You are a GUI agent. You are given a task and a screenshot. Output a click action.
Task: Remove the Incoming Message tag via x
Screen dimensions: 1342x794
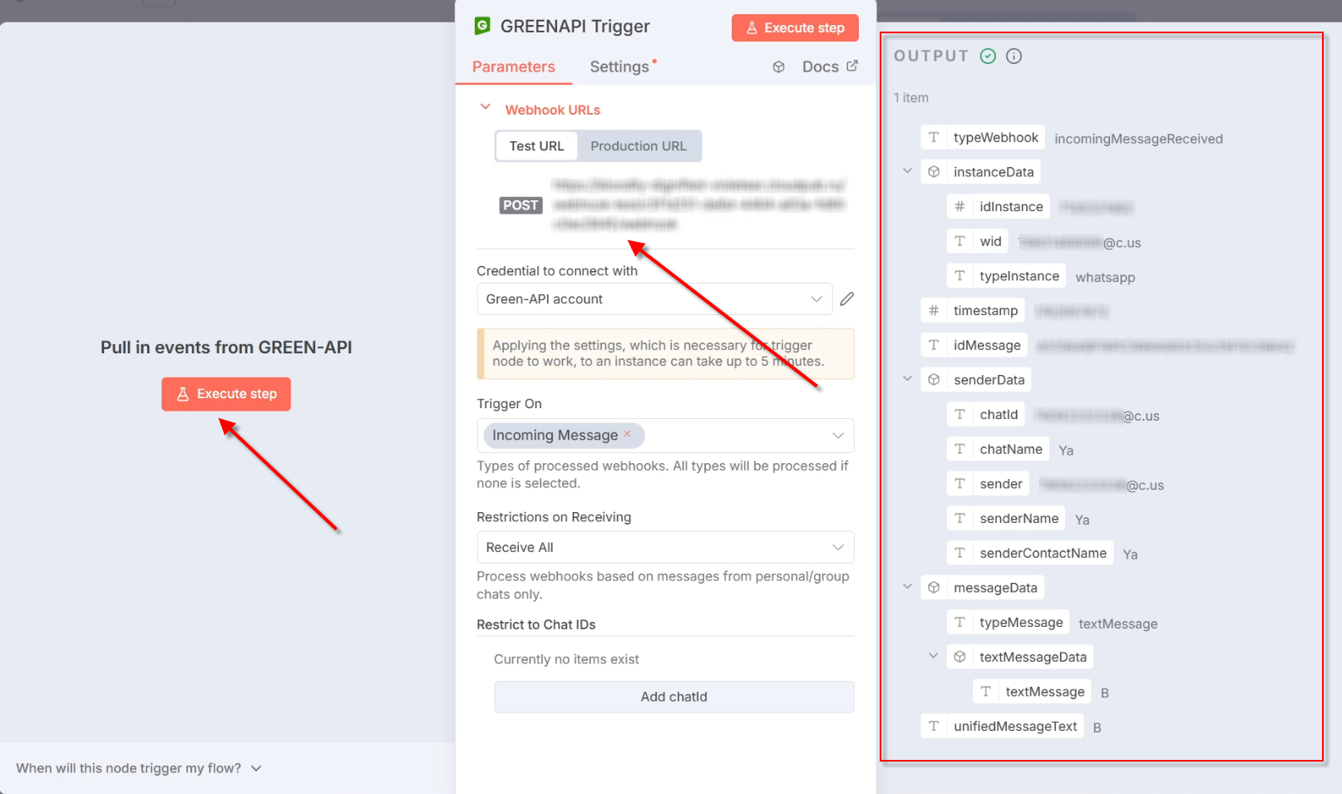[x=628, y=434]
